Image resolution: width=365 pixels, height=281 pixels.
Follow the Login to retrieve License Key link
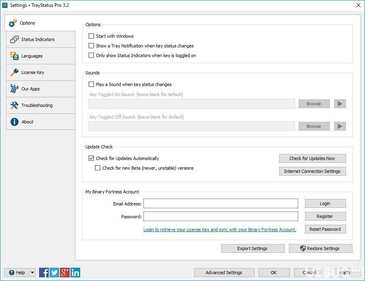coord(220,230)
